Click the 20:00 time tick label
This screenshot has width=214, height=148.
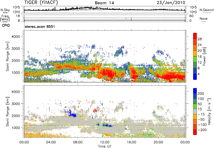[158, 142]
